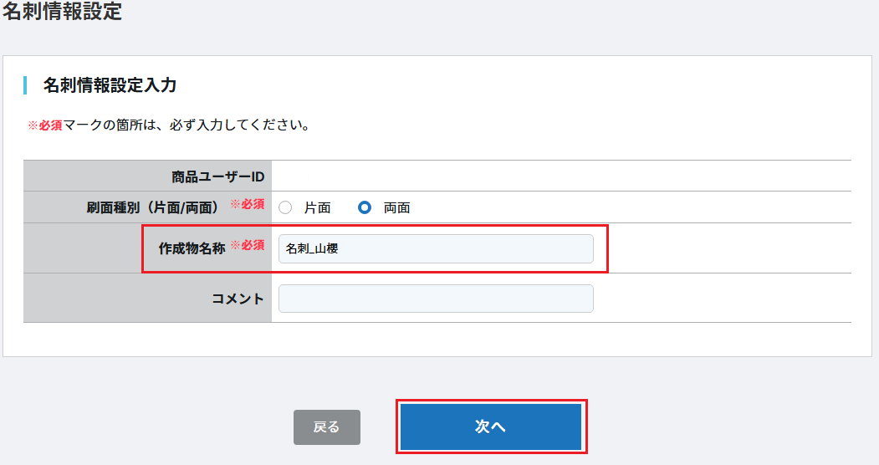
Task: Click the empty 商品ユーザーID value cell
Action: click(560, 176)
